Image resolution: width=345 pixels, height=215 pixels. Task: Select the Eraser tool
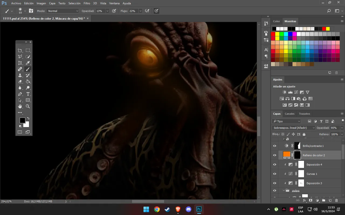point(20,81)
